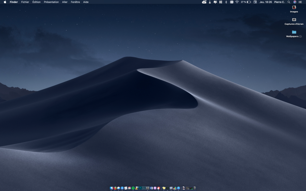
Task: Open the Wi-Fi menu
Action: (x=237, y=2)
